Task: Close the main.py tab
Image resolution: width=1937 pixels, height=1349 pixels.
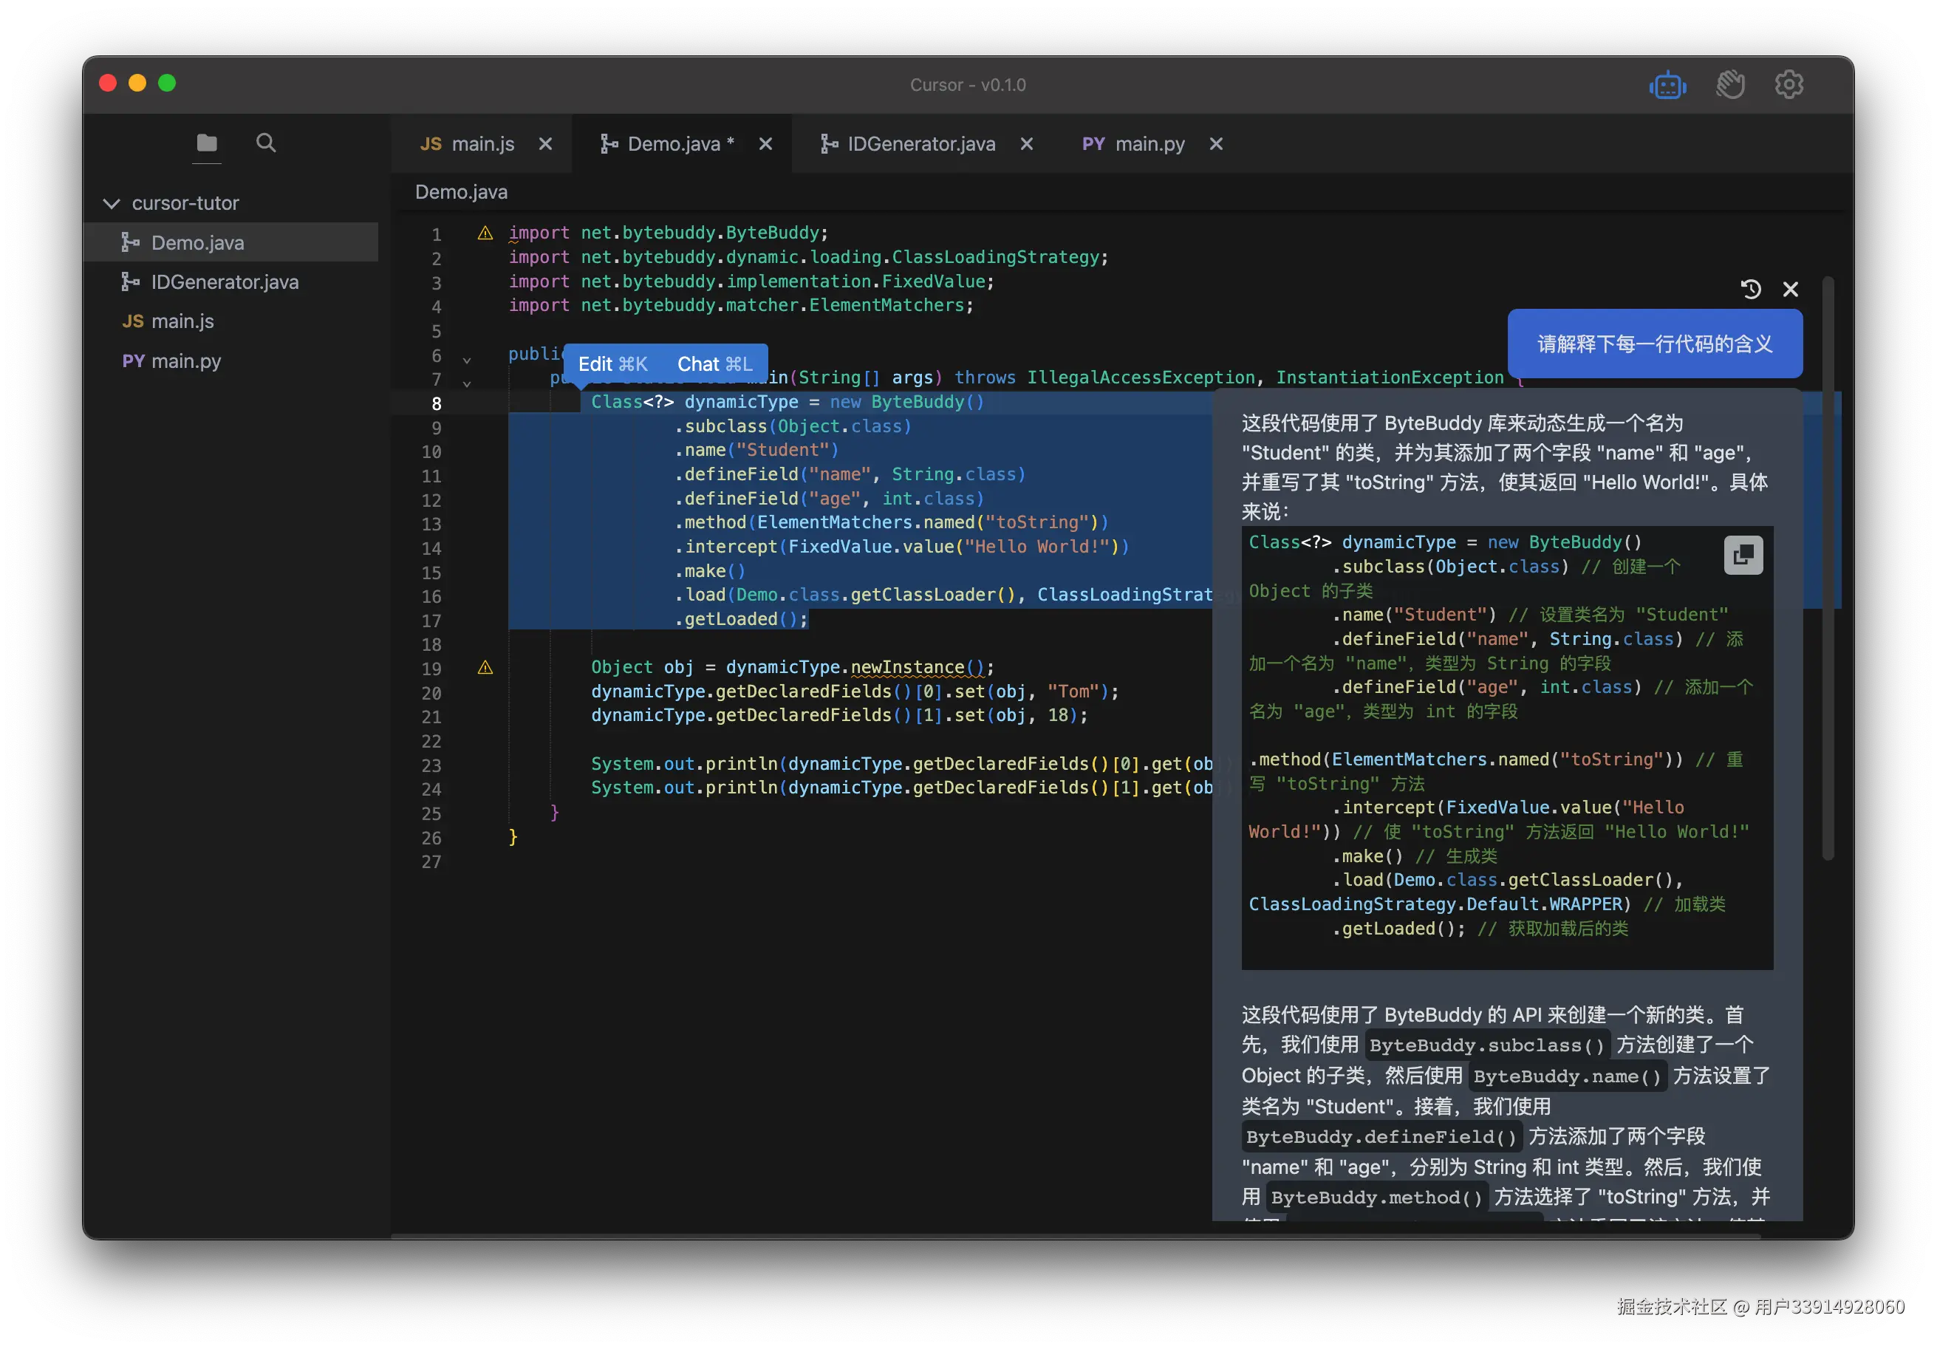Action: [1216, 144]
